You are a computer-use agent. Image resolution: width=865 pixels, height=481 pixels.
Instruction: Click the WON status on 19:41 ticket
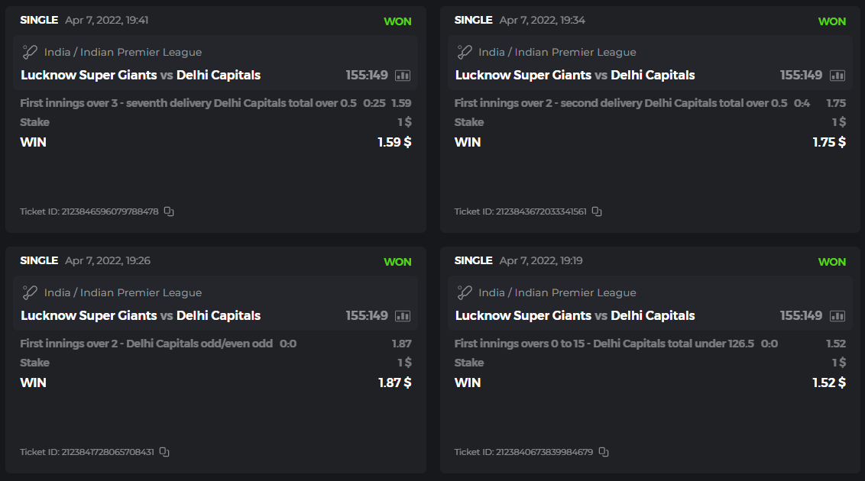(x=397, y=21)
